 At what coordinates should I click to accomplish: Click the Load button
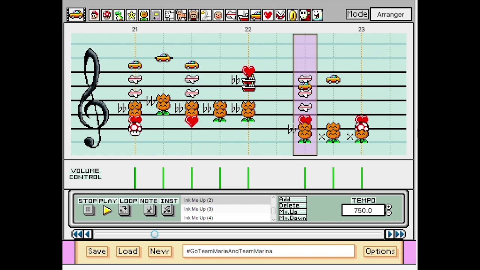(x=128, y=251)
